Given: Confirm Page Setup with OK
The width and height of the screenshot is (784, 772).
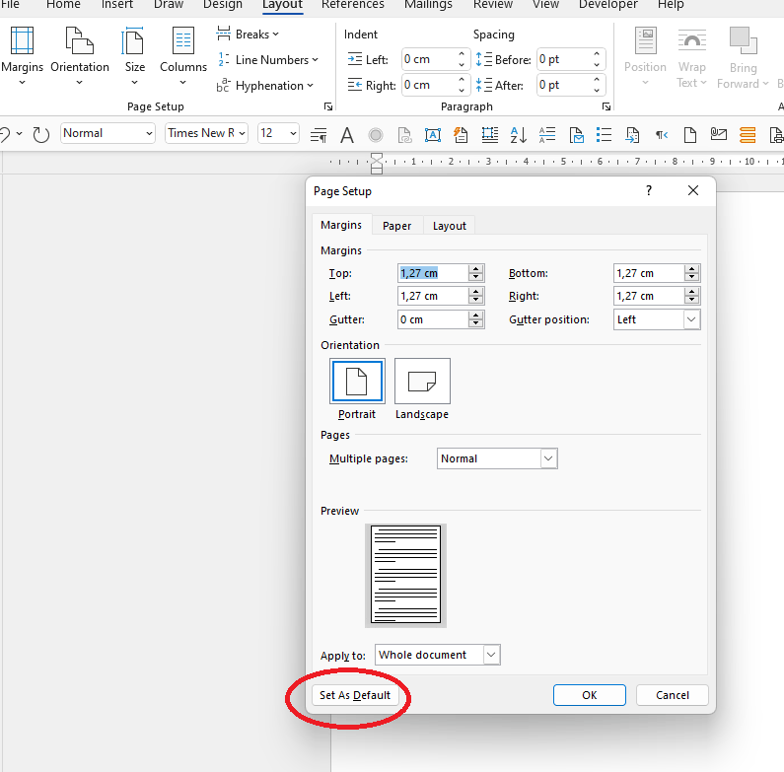Looking at the screenshot, I should tap(589, 695).
